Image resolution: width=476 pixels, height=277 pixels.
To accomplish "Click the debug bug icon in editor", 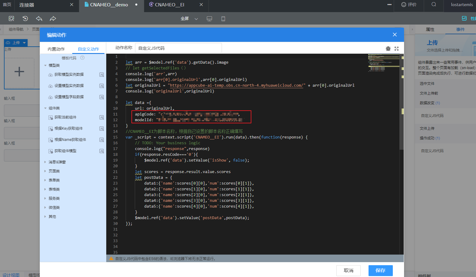I will (388, 48).
